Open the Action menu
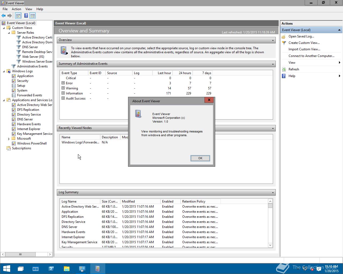Screen dimensions: 343x274 16,9
